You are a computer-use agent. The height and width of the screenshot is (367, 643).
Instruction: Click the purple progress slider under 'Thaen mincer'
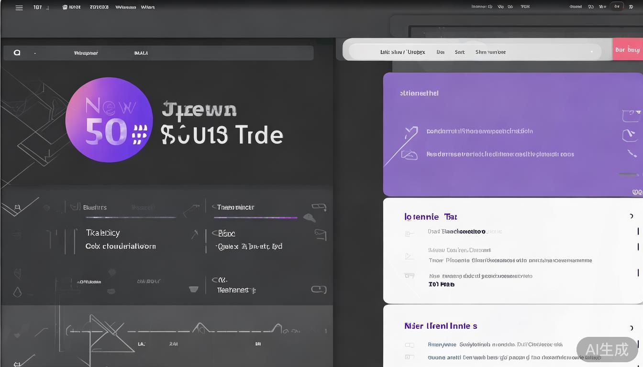pos(255,217)
